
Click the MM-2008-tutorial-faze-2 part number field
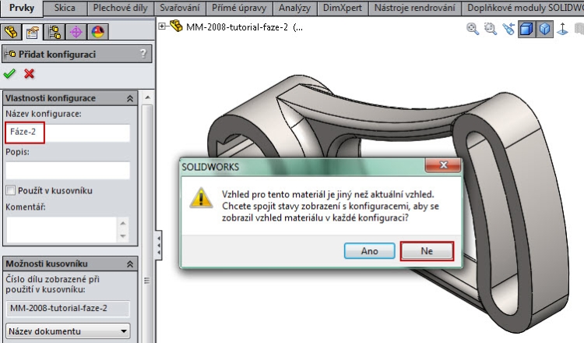[x=68, y=309]
